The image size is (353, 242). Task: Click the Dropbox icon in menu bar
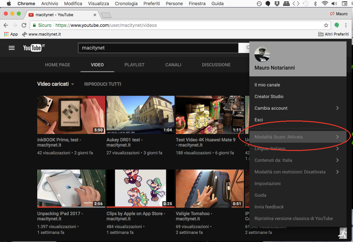(x=277, y=4)
